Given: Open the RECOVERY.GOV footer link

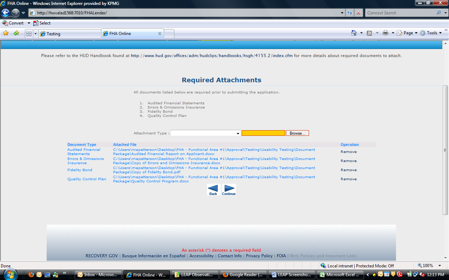Looking at the screenshot, I should [102, 256].
